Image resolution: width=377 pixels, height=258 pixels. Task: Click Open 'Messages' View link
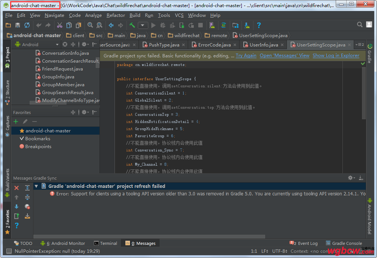click(284, 55)
